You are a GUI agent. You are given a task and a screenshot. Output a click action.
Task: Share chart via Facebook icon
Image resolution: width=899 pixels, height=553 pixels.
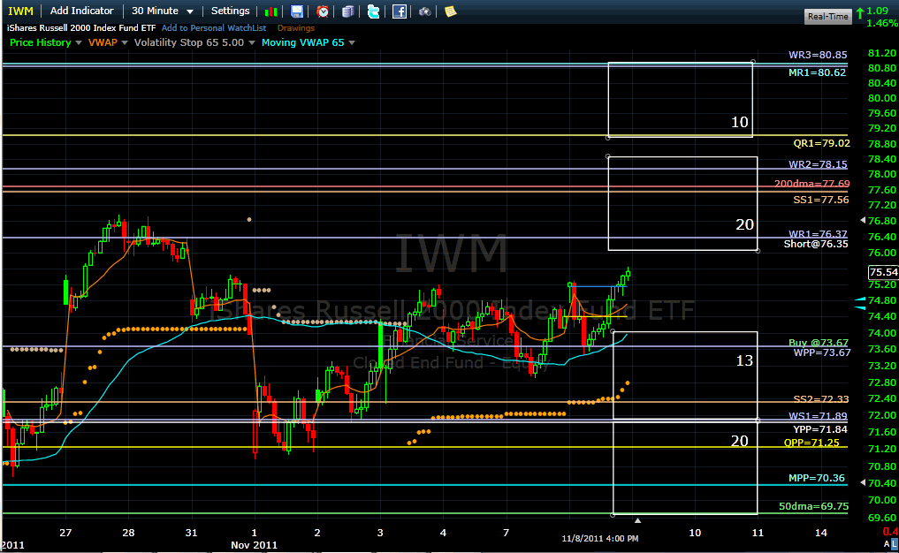(x=400, y=11)
